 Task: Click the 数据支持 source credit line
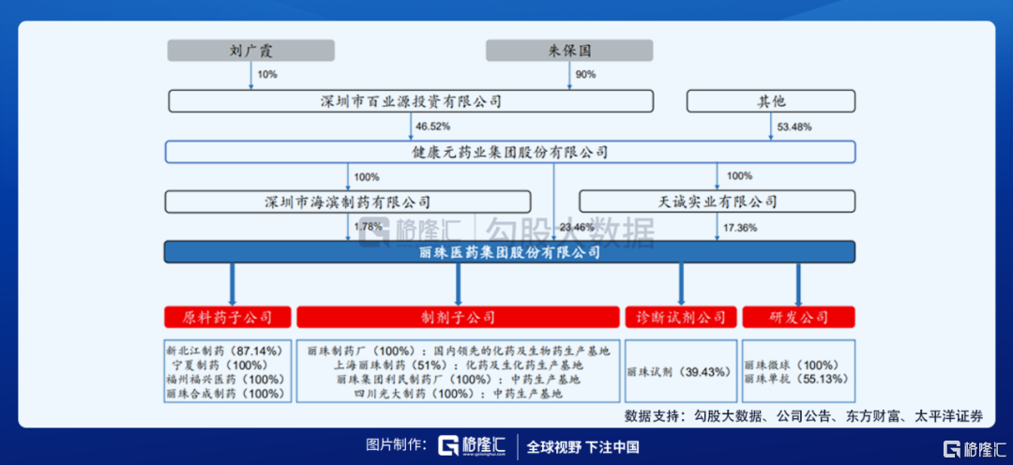click(805, 416)
